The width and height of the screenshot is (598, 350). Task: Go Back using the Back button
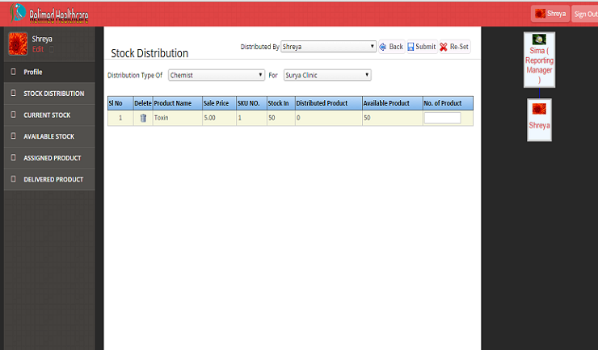[x=391, y=47]
